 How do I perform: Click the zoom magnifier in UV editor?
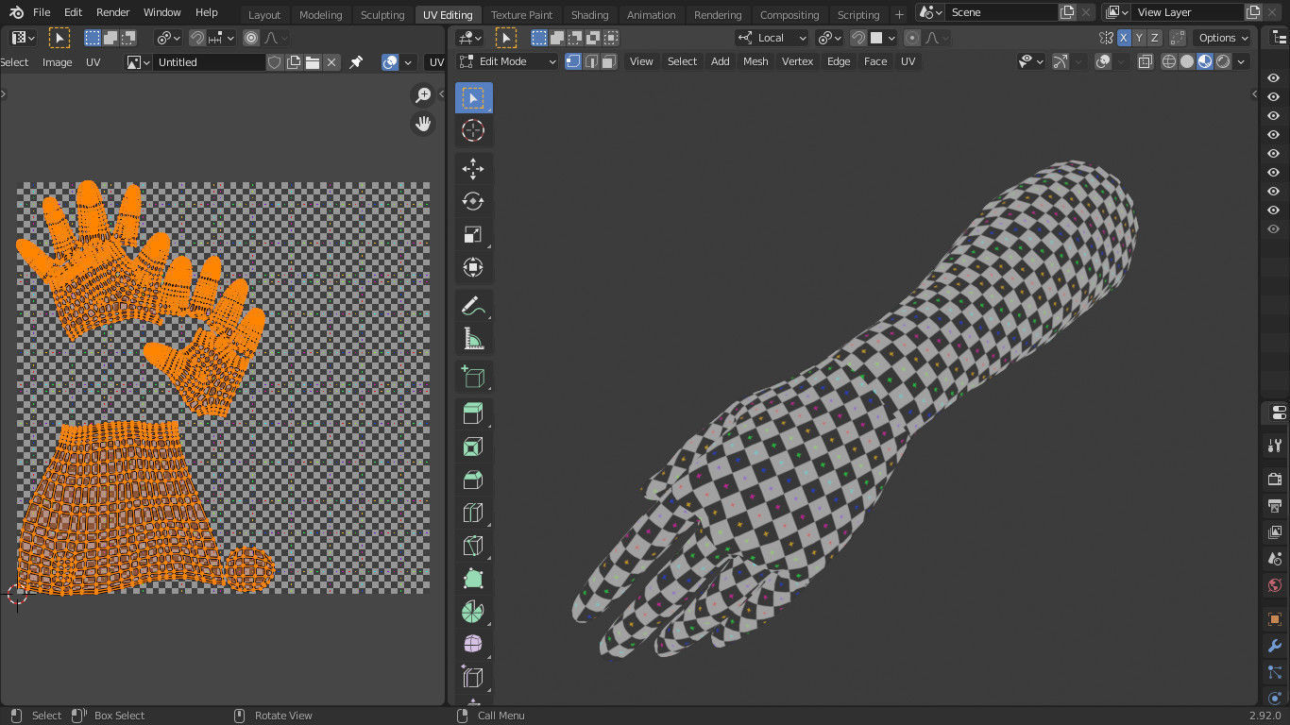click(423, 95)
